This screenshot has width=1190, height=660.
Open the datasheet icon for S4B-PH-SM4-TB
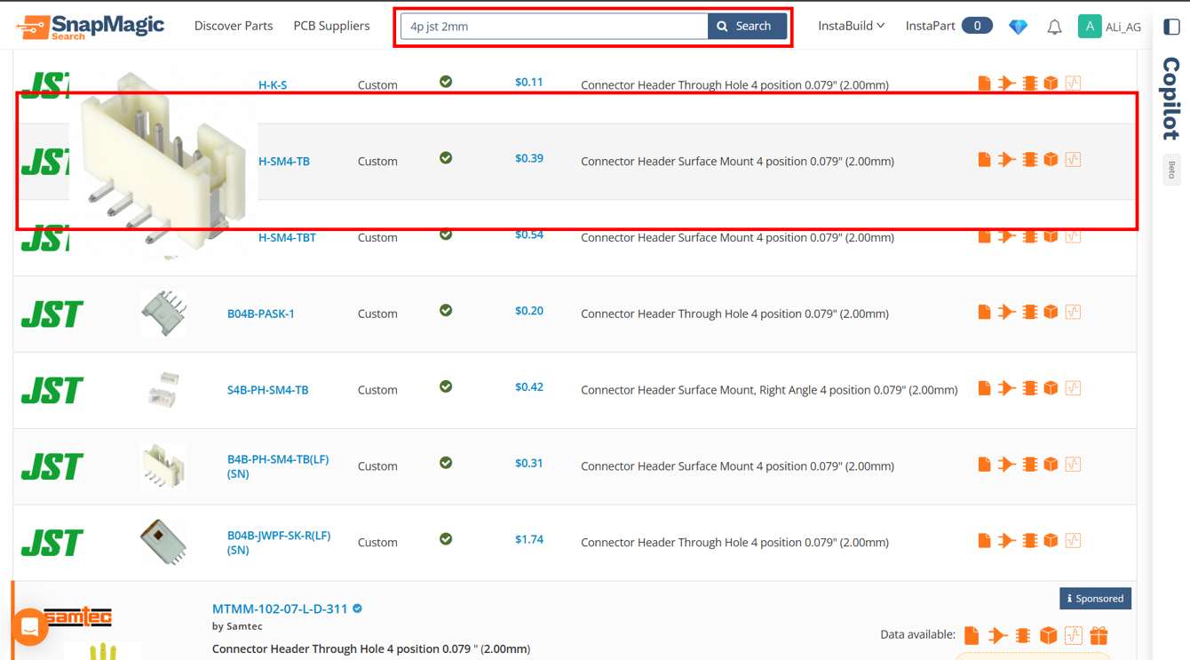(x=984, y=388)
